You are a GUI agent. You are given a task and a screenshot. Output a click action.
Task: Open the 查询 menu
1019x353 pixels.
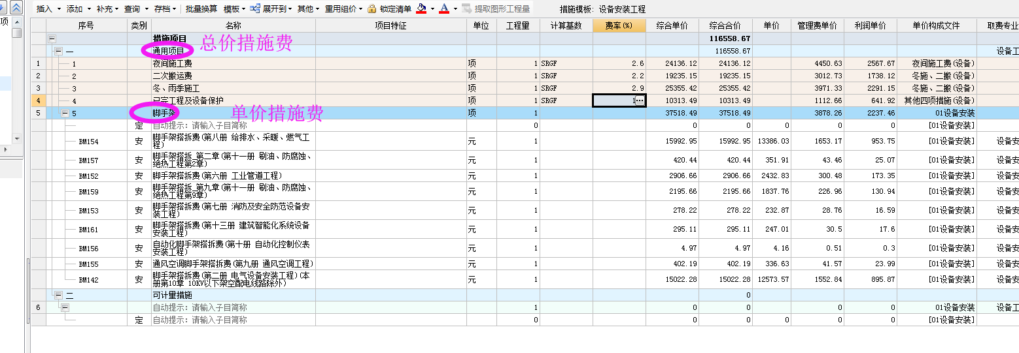pos(136,9)
